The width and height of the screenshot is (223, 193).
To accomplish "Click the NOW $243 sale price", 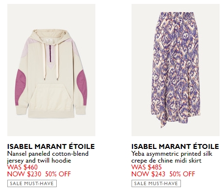I will 148,174.
